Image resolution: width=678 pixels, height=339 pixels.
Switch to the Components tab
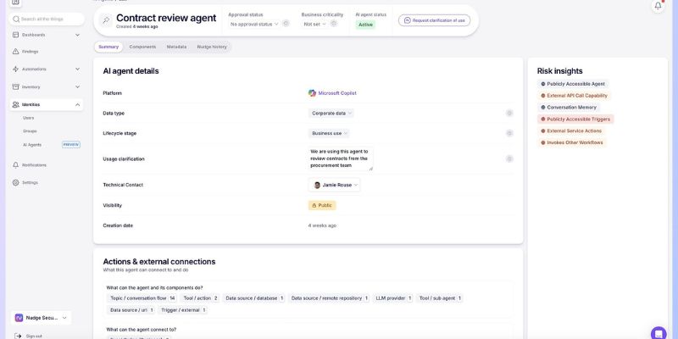pyautogui.click(x=142, y=47)
